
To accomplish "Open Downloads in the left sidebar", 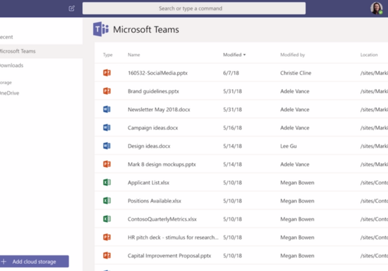I will tap(14, 65).
